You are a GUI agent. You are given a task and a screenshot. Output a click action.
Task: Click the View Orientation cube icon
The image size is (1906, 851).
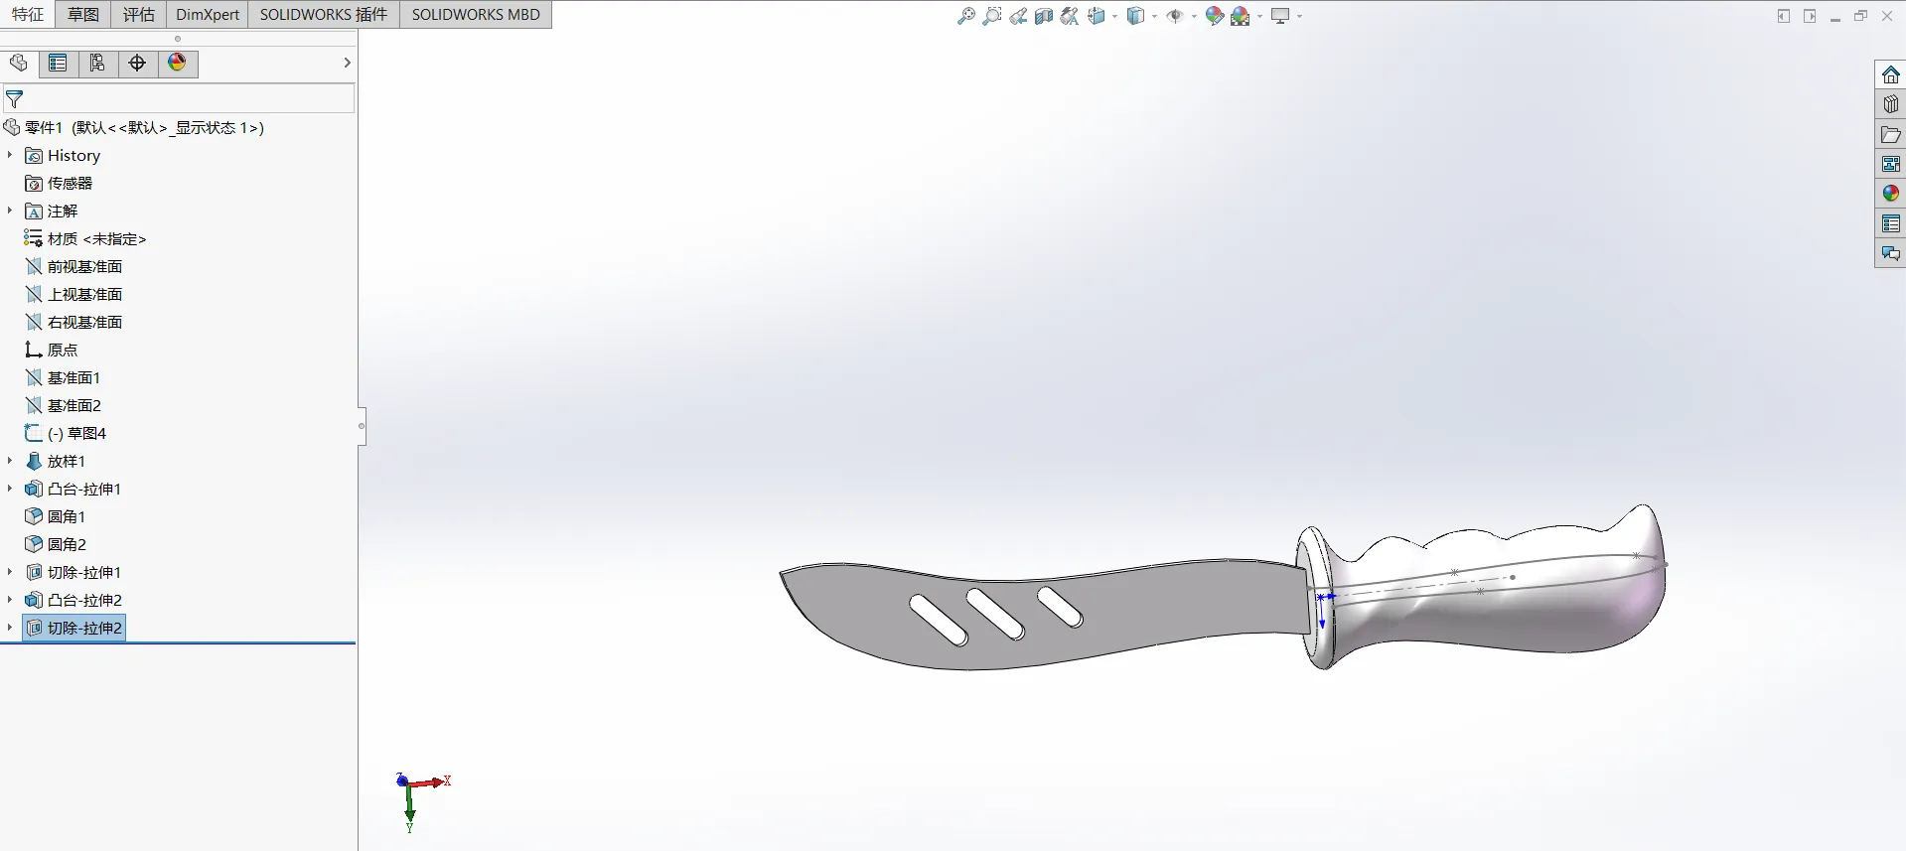(x=1097, y=16)
